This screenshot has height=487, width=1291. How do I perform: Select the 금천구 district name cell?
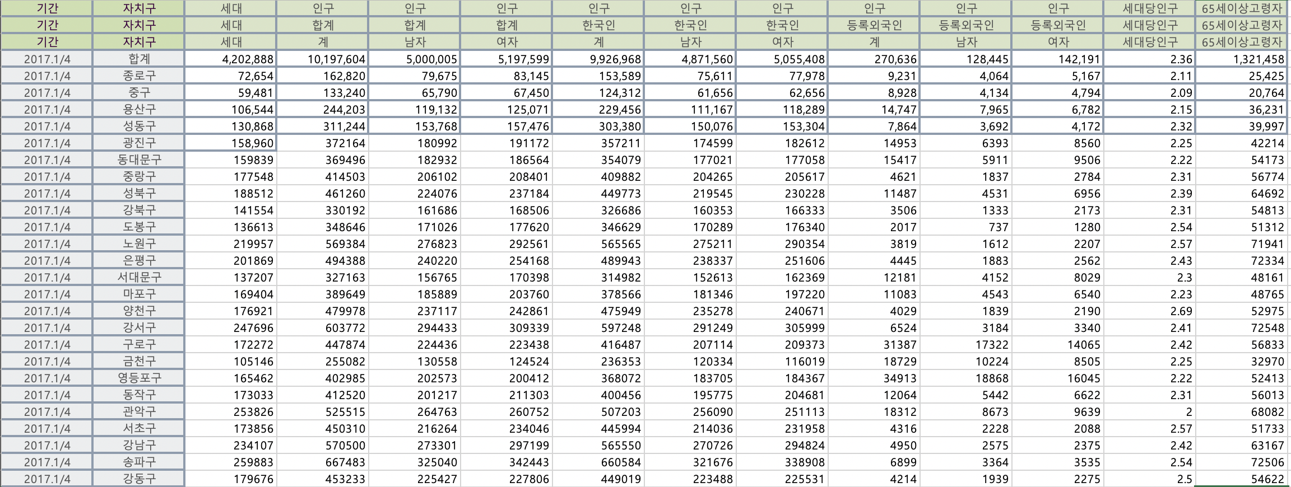pyautogui.click(x=138, y=361)
